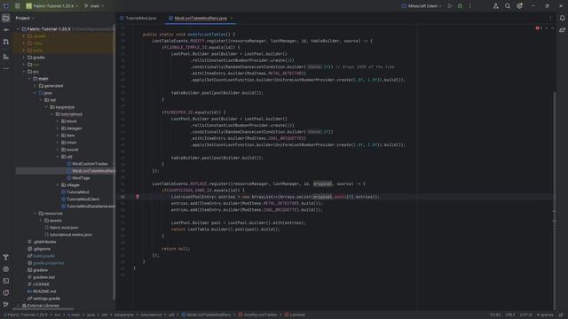Click the Run button next to Minecraft Client
Screen dimensions: 568x319
pos(450,6)
